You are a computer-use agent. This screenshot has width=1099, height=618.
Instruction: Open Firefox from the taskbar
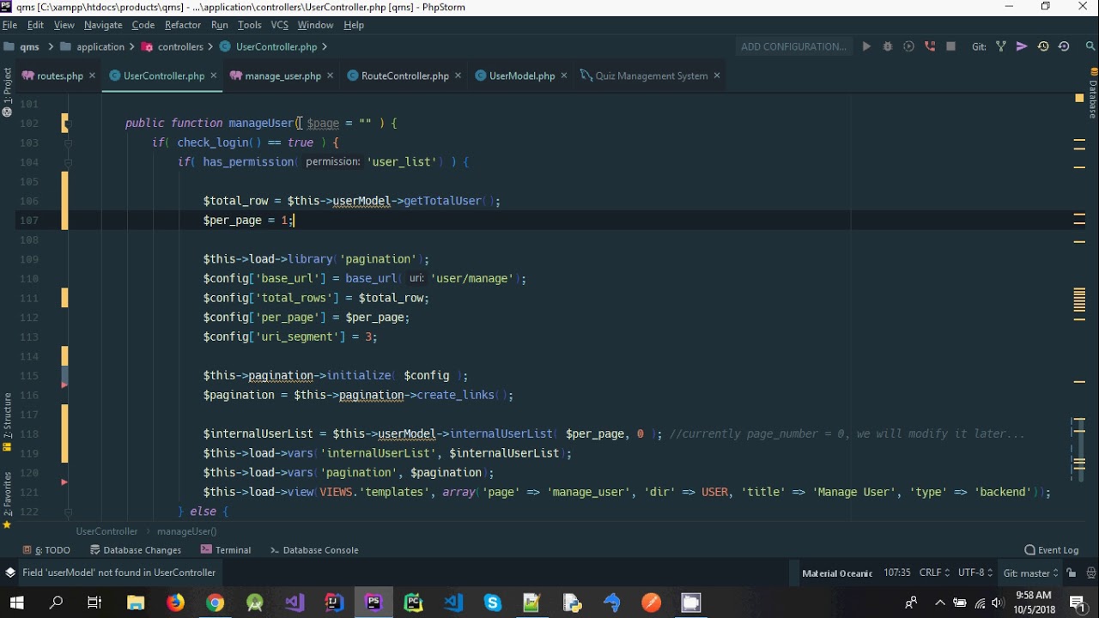point(175,603)
